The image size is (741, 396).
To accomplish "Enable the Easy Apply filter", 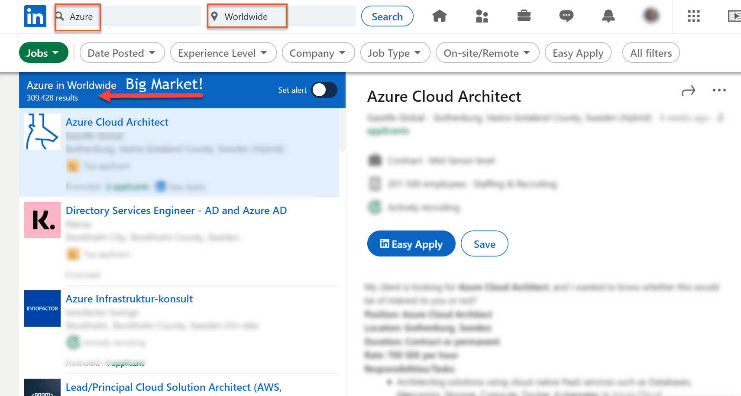I will tap(578, 53).
